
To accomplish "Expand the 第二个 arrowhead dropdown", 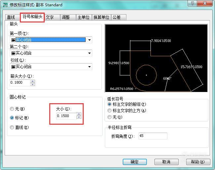I will coord(89,53).
